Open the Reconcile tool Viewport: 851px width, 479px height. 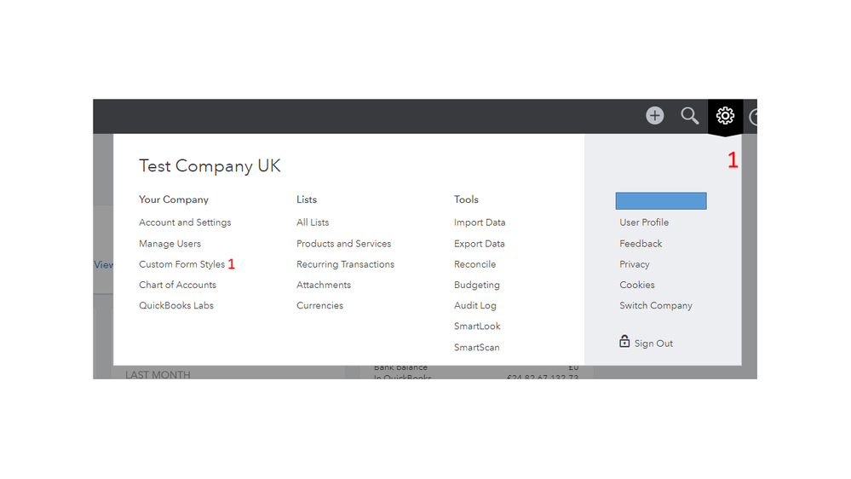[x=474, y=264]
